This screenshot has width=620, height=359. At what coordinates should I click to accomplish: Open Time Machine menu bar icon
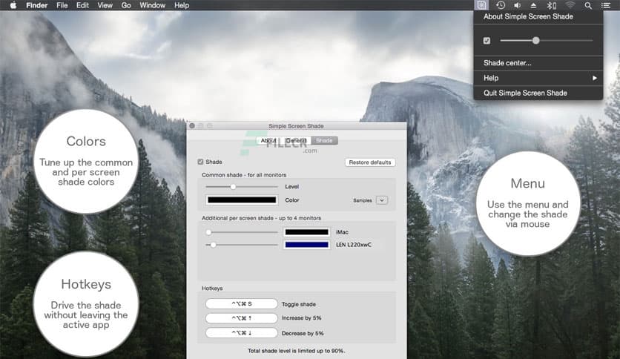click(500, 5)
